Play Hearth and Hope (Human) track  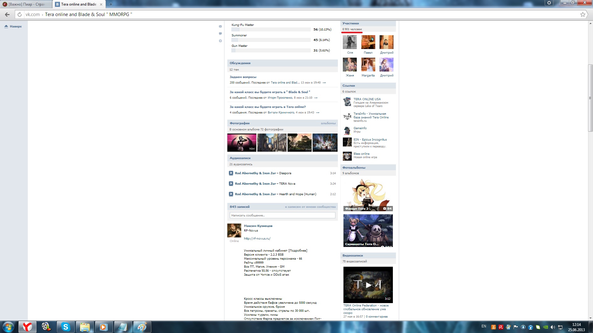point(231,194)
